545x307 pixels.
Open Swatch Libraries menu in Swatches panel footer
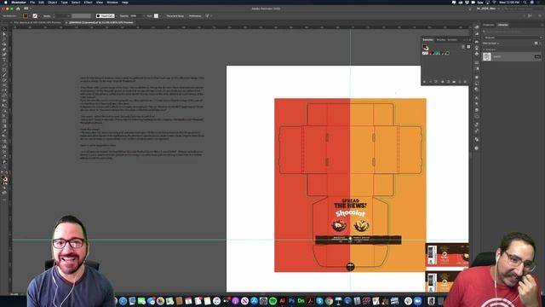tap(424, 82)
